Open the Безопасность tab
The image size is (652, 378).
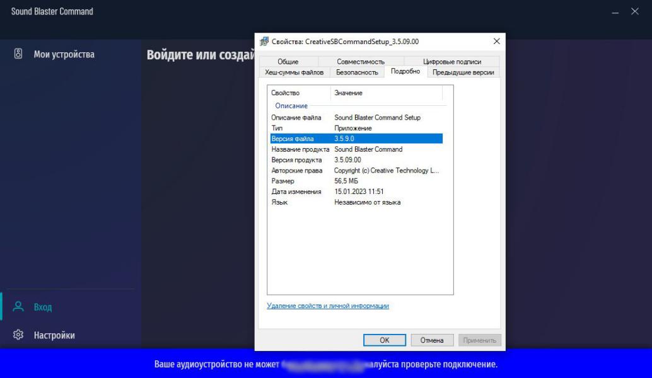[x=357, y=72]
